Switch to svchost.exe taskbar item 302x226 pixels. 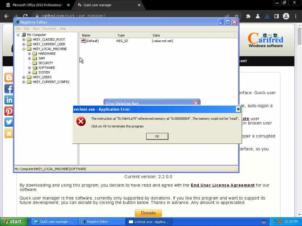pyautogui.click(x=149, y=222)
